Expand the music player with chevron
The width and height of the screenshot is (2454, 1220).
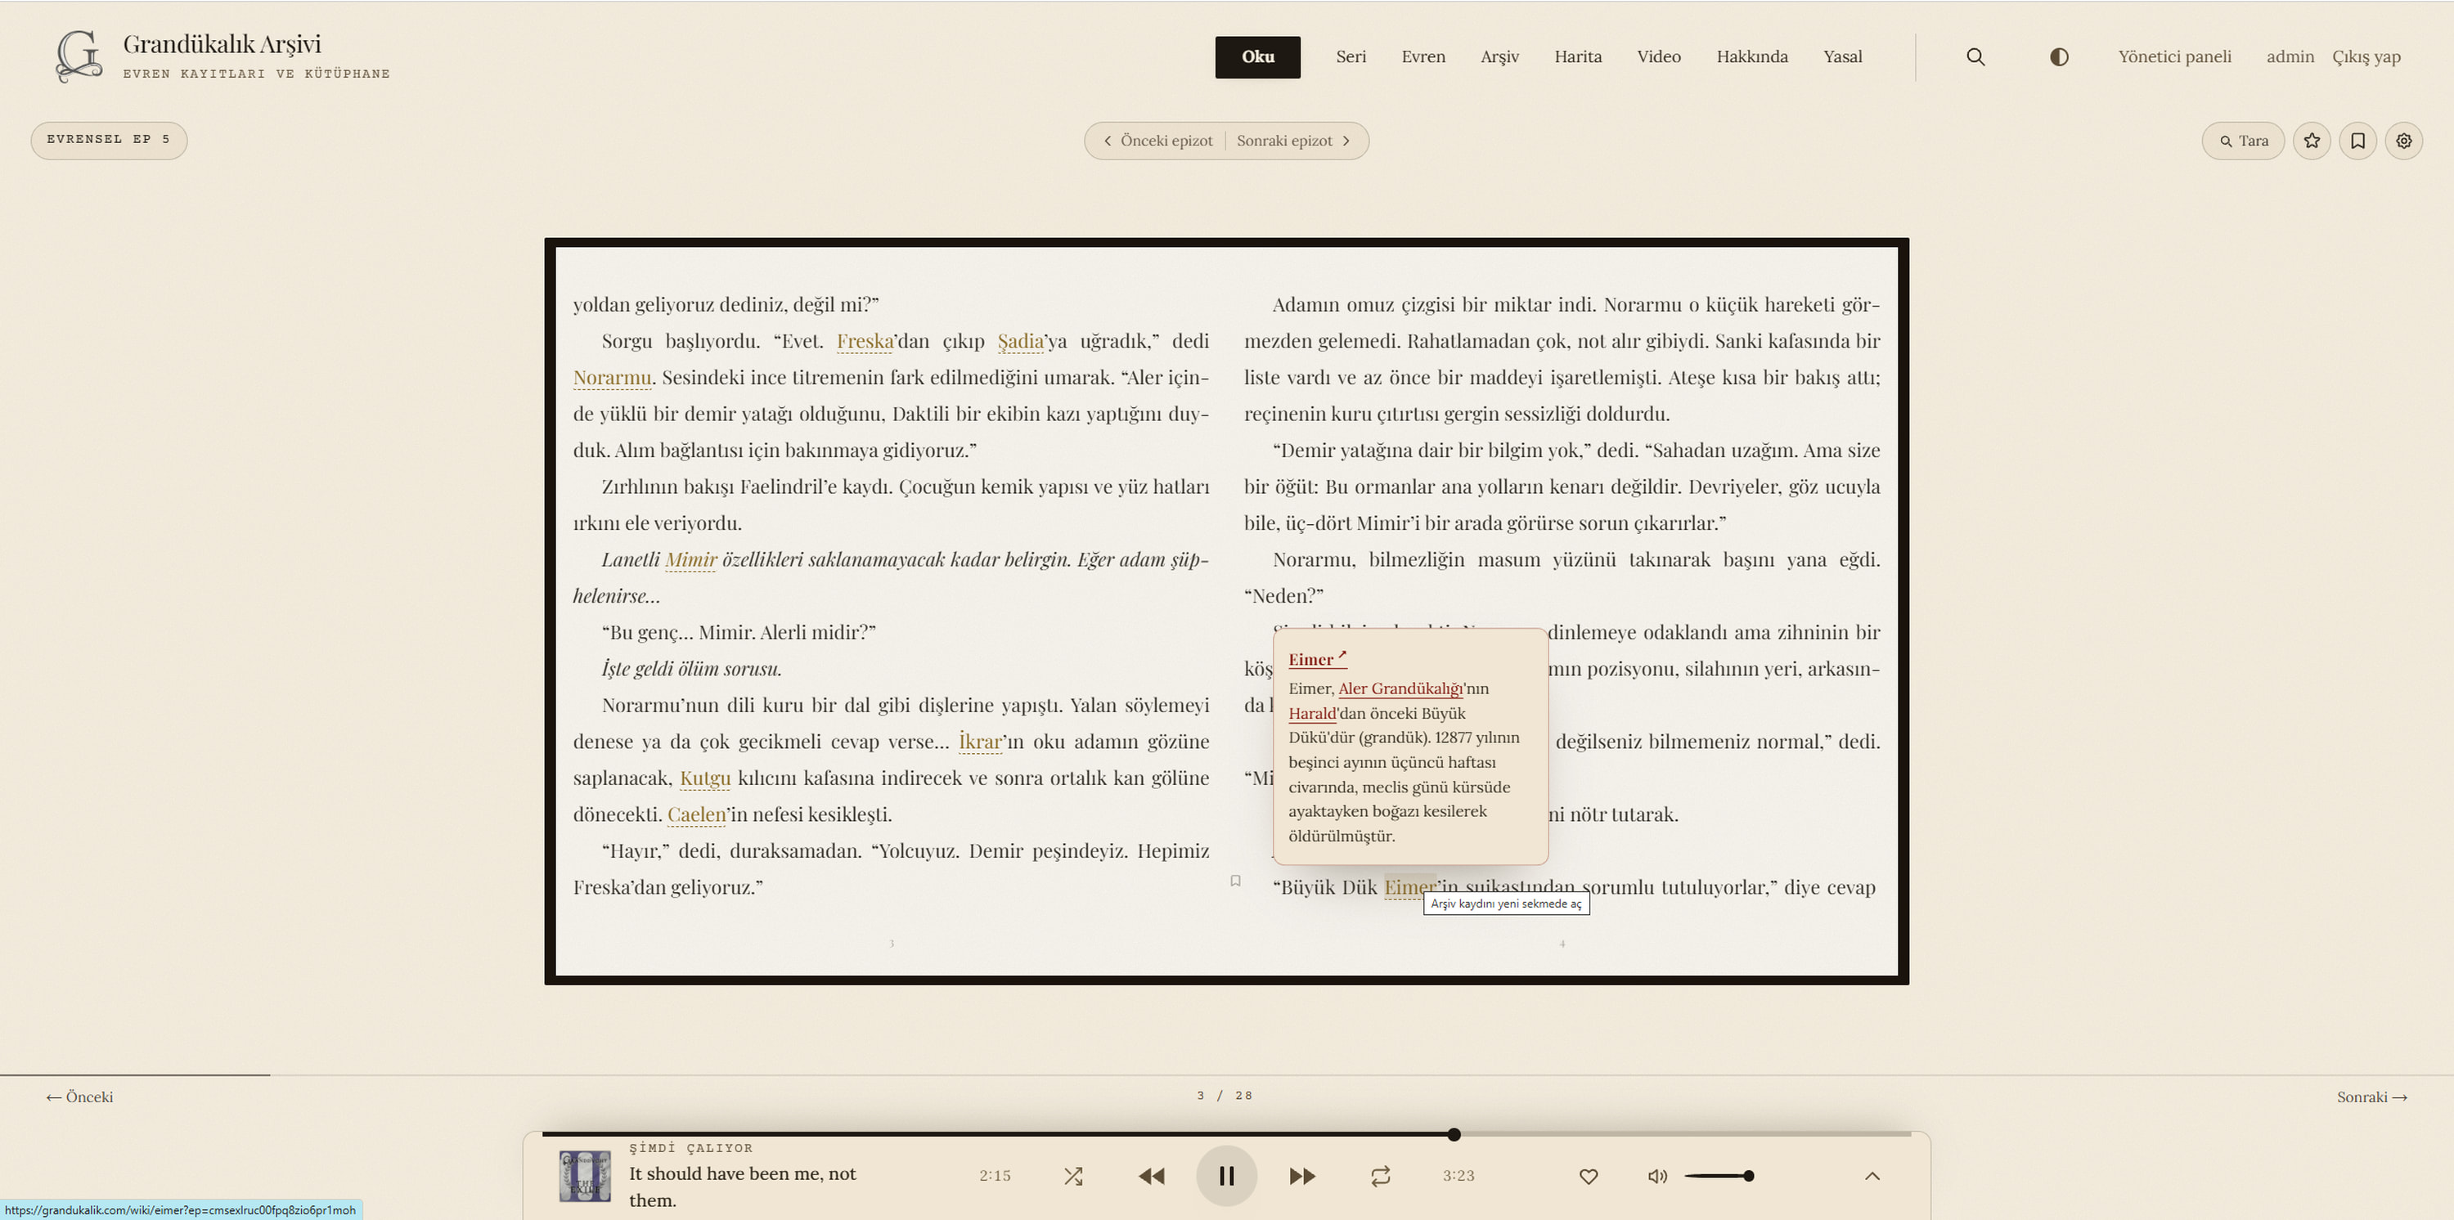click(1872, 1176)
